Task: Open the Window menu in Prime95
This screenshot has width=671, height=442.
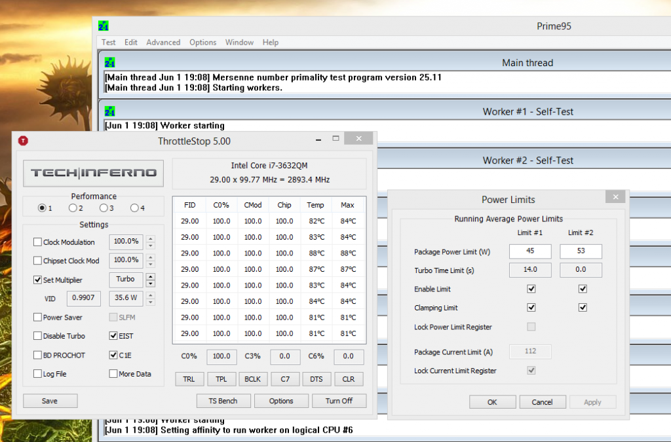Action: (x=239, y=43)
